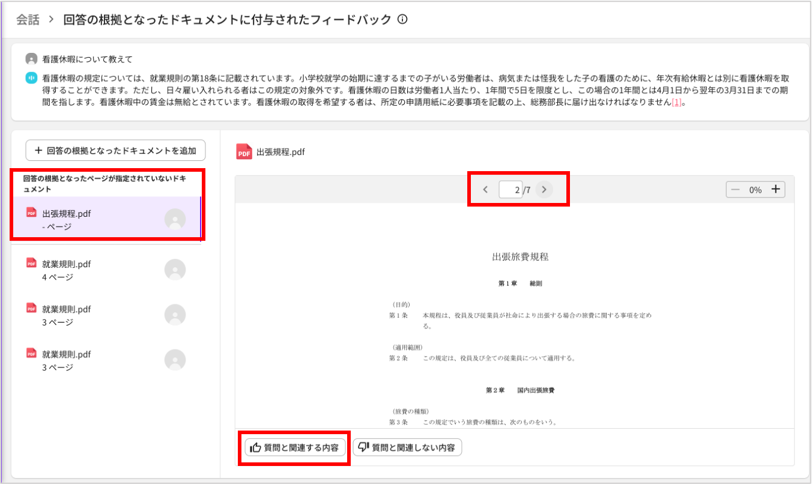The height and width of the screenshot is (484, 812).
Task: Go to the next PDF page
Action: point(544,190)
